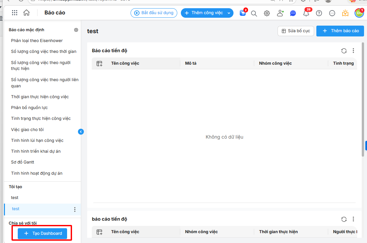
Task: Click Nhóm công việc header in first table
Action: 275,63
